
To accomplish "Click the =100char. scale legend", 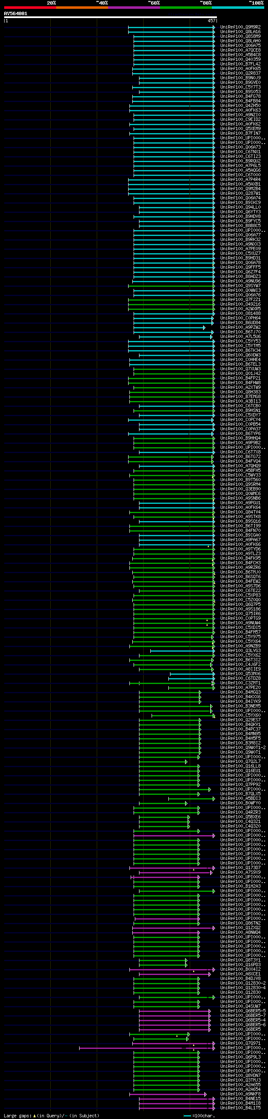I will [200, 1116].
